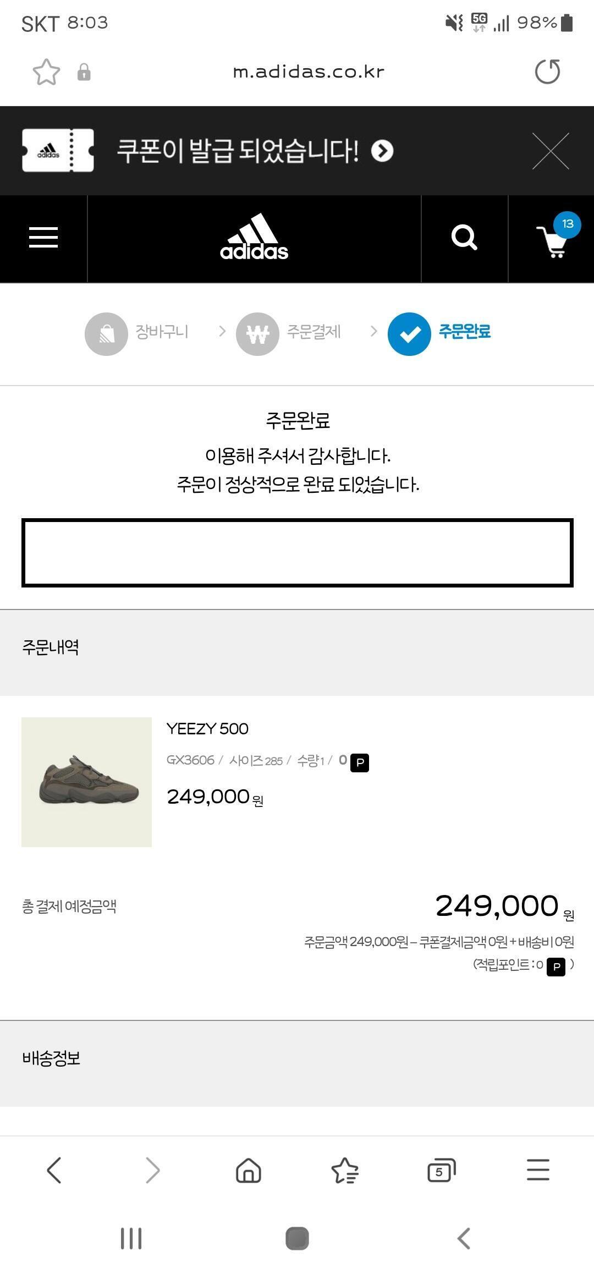Open the YEEZY 500 product name link

(x=207, y=729)
